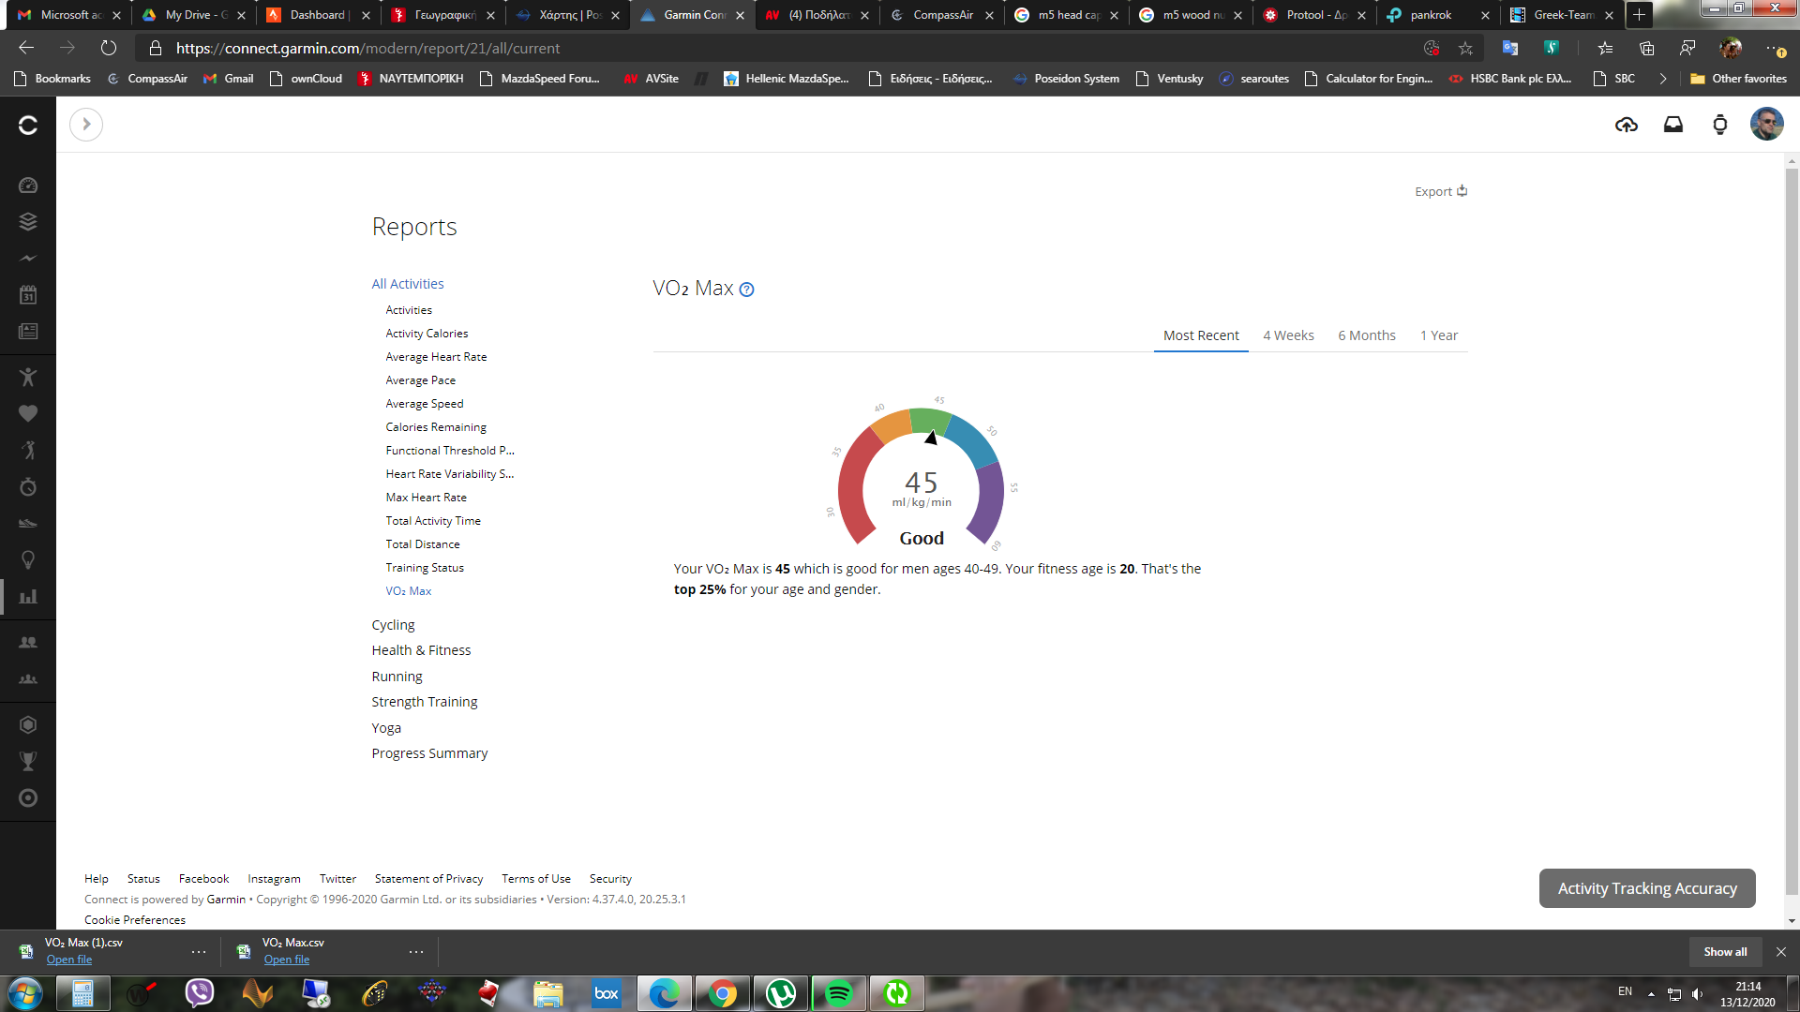Image resolution: width=1800 pixels, height=1012 pixels.
Task: Click the cloud upload icon
Action: [1627, 125]
